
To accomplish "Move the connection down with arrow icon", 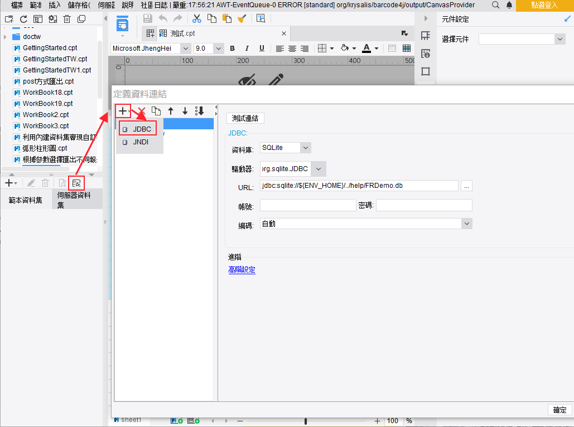I will click(x=185, y=111).
